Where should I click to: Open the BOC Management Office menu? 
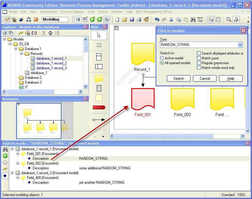[x=154, y=12]
